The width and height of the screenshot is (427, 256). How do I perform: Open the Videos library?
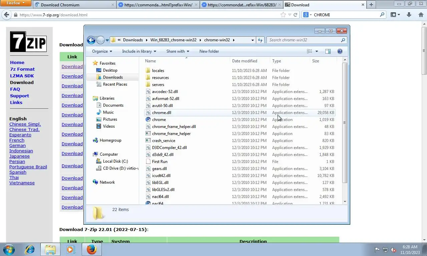tap(109, 126)
